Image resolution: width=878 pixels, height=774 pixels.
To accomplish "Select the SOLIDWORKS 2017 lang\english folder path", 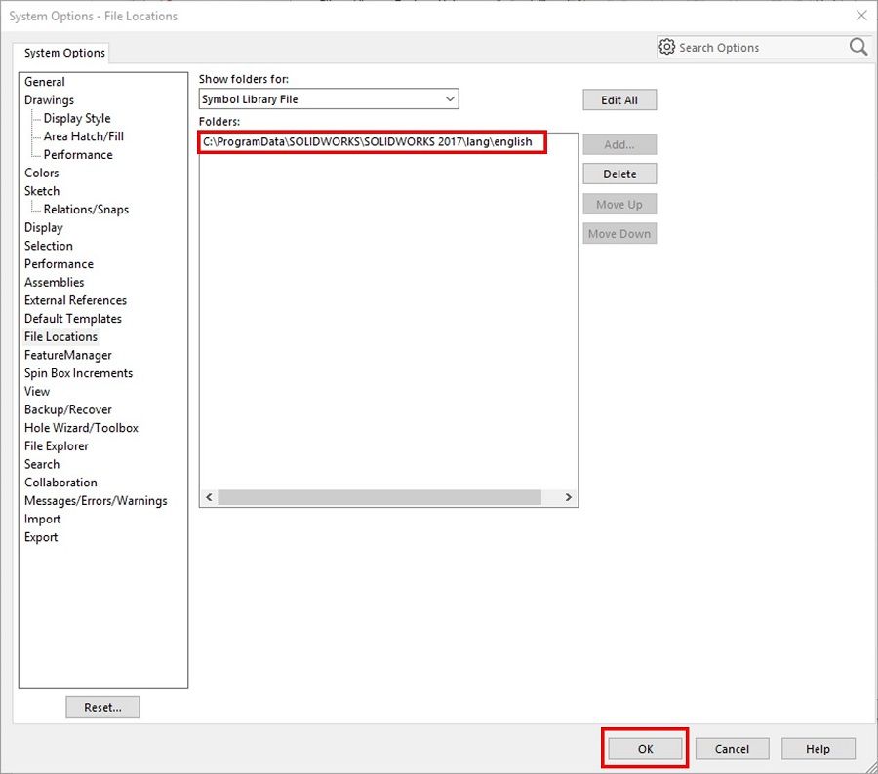I will [368, 142].
